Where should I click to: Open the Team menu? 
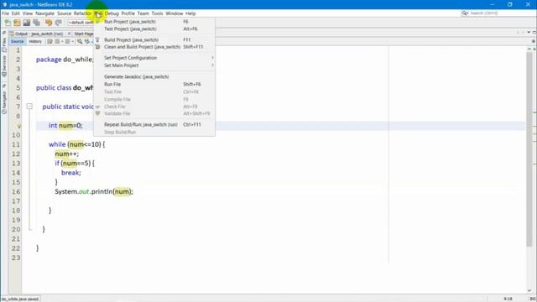pos(143,13)
